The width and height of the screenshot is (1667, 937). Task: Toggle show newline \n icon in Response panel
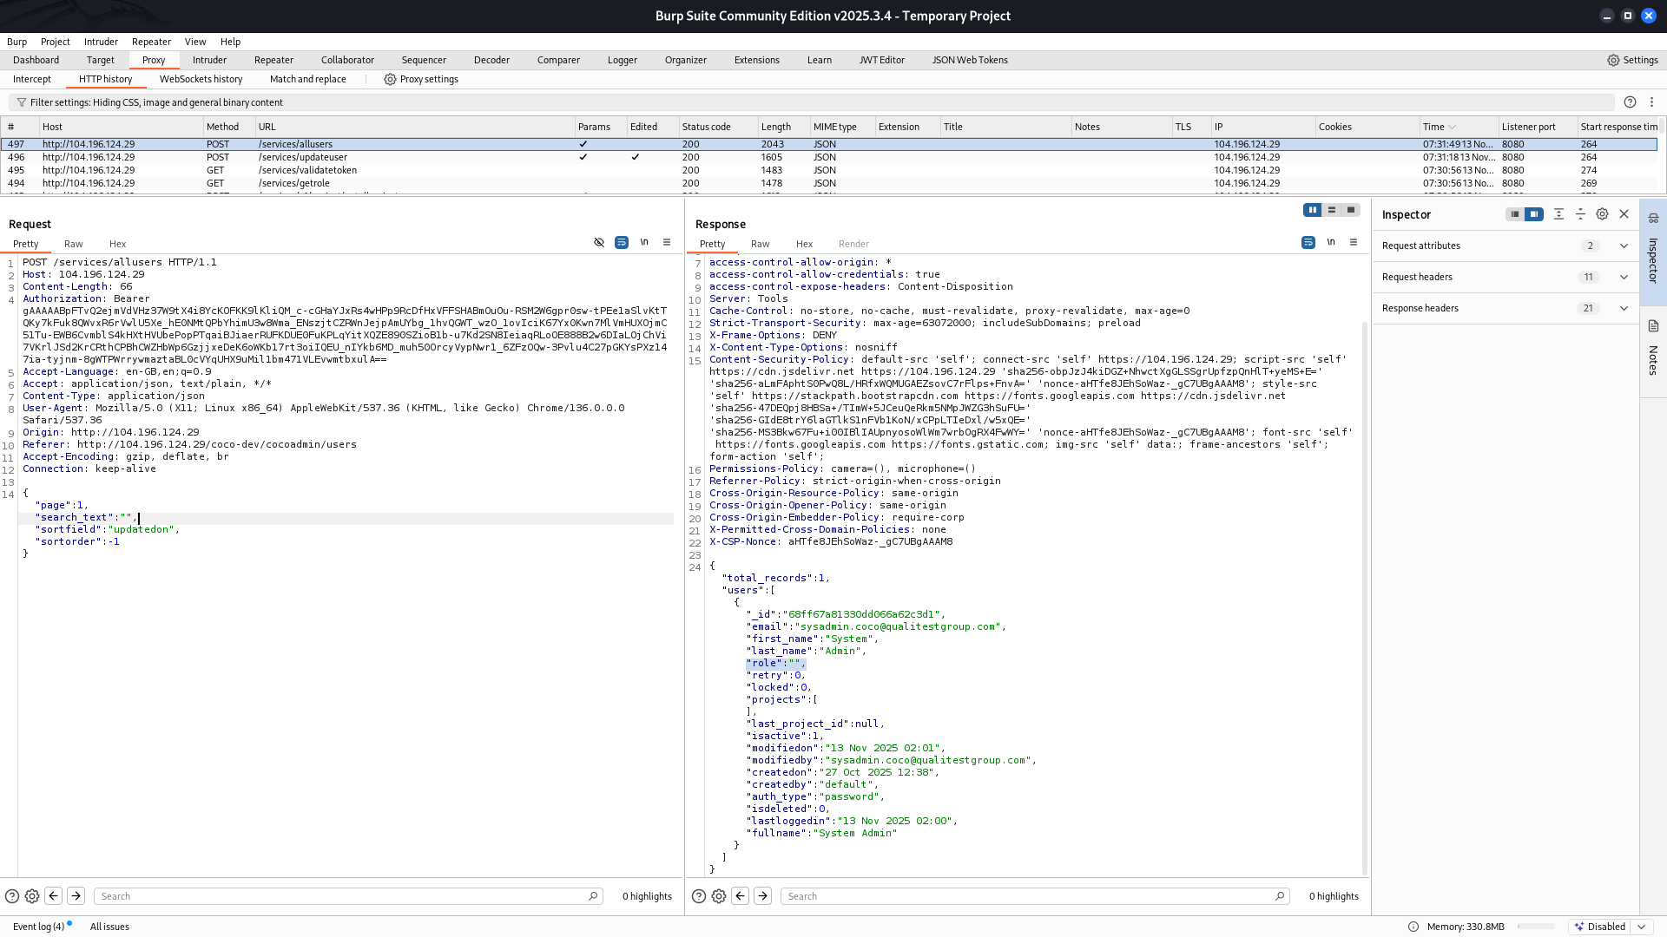pos(1331,243)
